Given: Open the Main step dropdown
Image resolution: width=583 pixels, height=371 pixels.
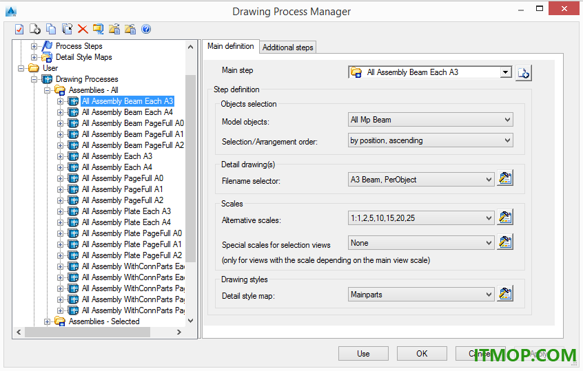Looking at the screenshot, I should [505, 72].
